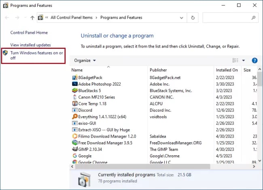
Task: Click the vertical scrollbar up arrow
Action: coord(260,69)
